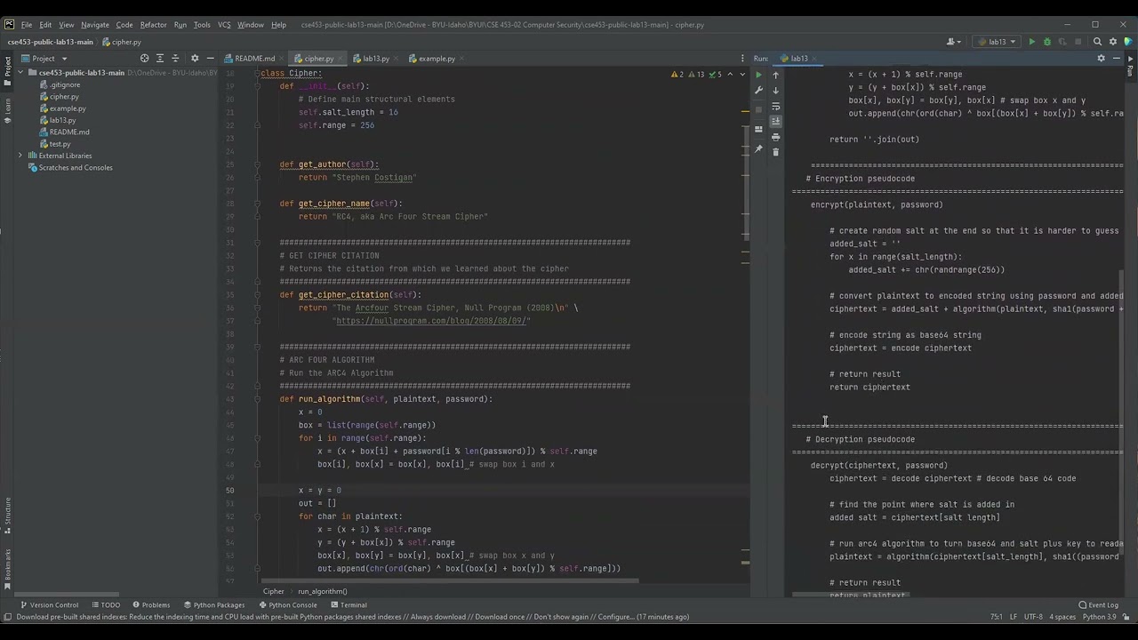Open Search Everywhere magnifier icon
The height and width of the screenshot is (640, 1138).
coord(1097,42)
